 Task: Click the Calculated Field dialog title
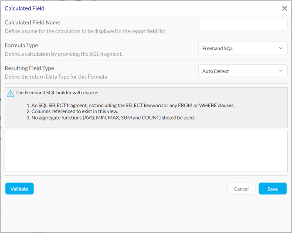click(24, 8)
